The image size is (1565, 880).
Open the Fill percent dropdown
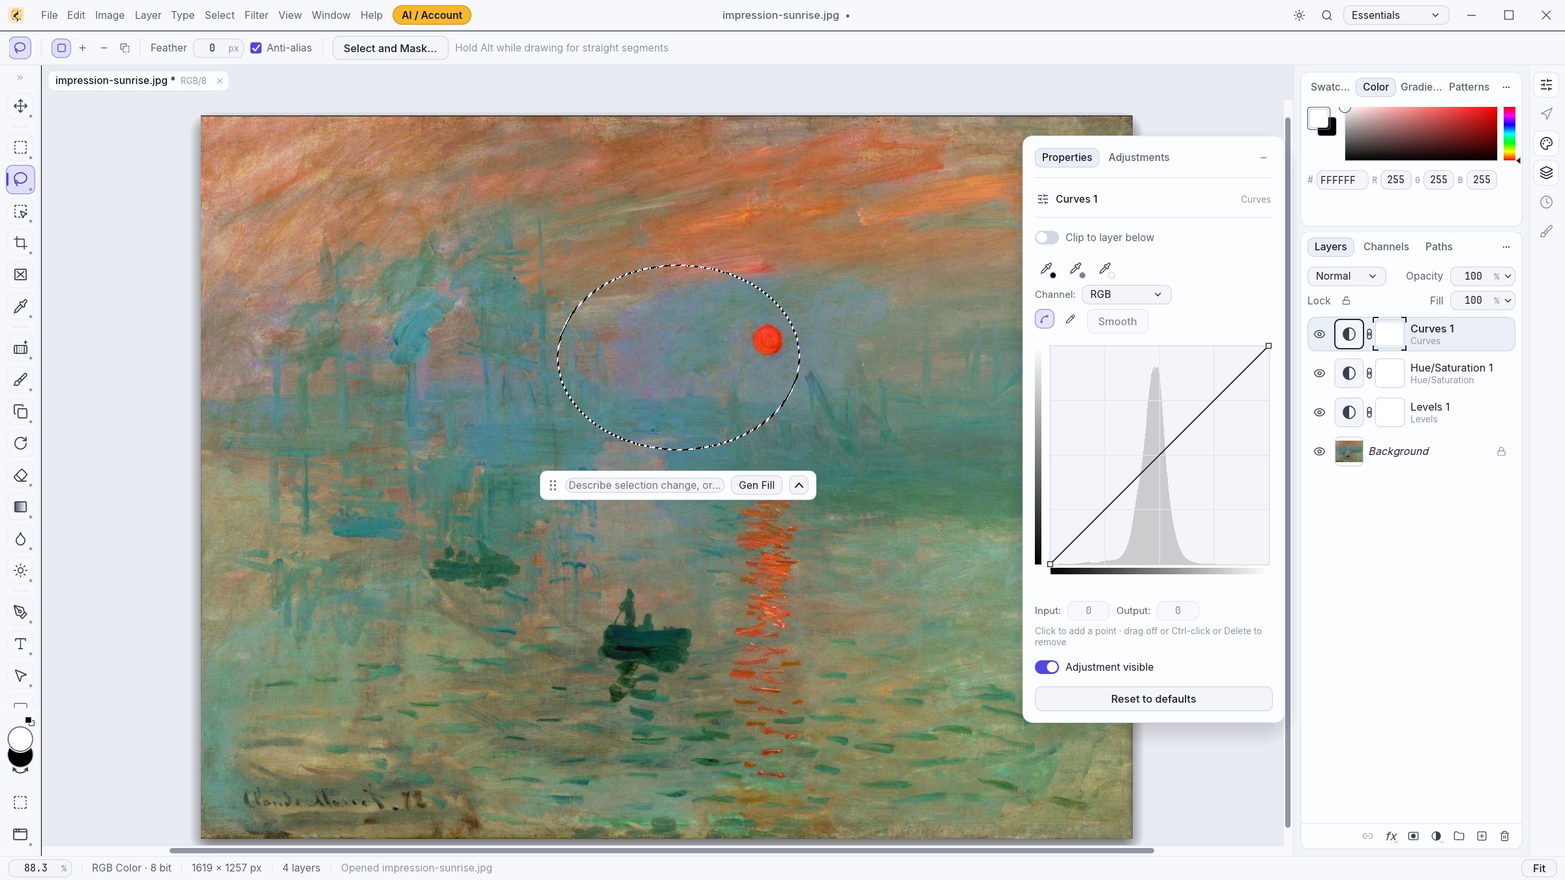coord(1507,300)
